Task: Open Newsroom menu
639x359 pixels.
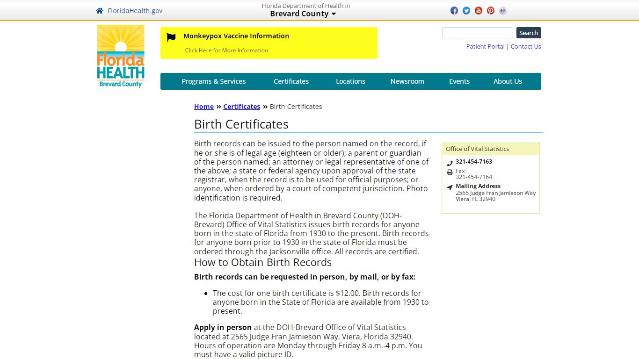Action: [407, 81]
